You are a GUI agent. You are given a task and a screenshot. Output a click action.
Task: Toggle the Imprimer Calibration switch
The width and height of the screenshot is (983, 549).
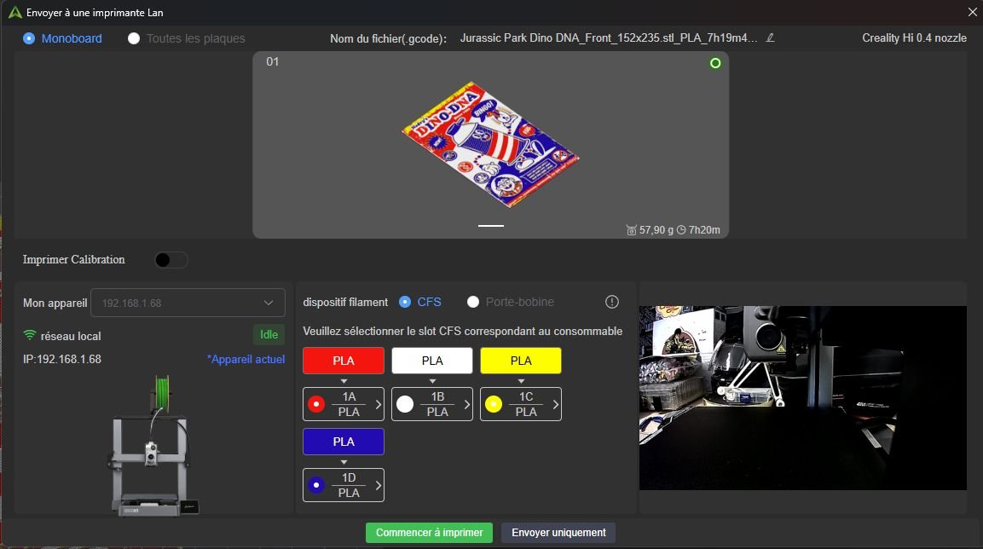point(171,259)
